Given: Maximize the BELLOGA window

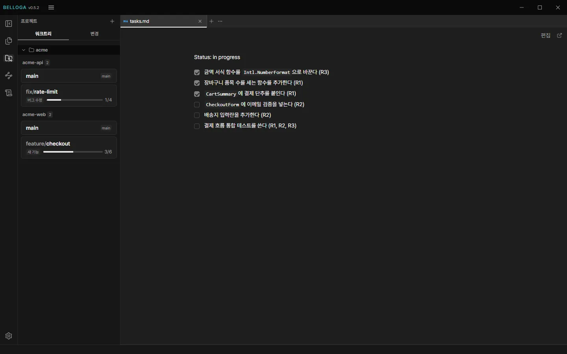Looking at the screenshot, I should point(540,7).
